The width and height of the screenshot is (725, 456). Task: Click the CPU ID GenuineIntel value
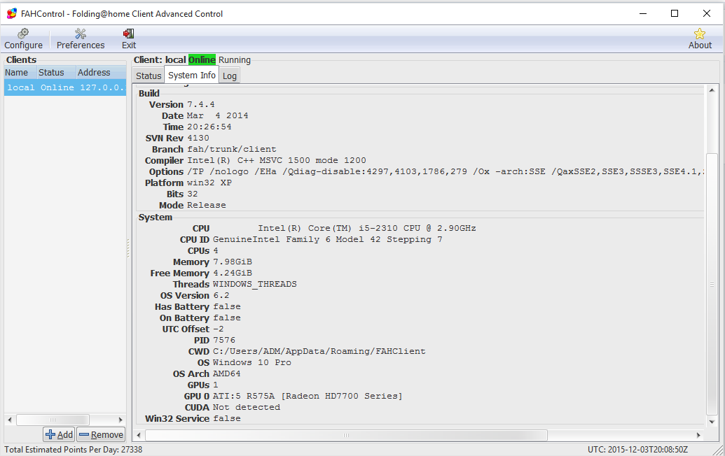[x=327, y=239]
